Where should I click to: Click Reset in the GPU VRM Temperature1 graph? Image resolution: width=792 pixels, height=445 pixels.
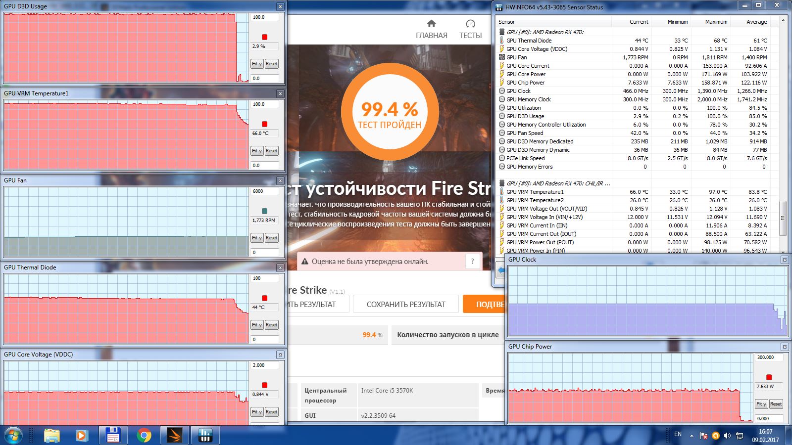pyautogui.click(x=272, y=151)
